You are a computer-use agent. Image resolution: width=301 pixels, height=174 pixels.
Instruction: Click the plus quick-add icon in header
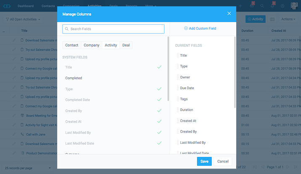tap(240, 6)
